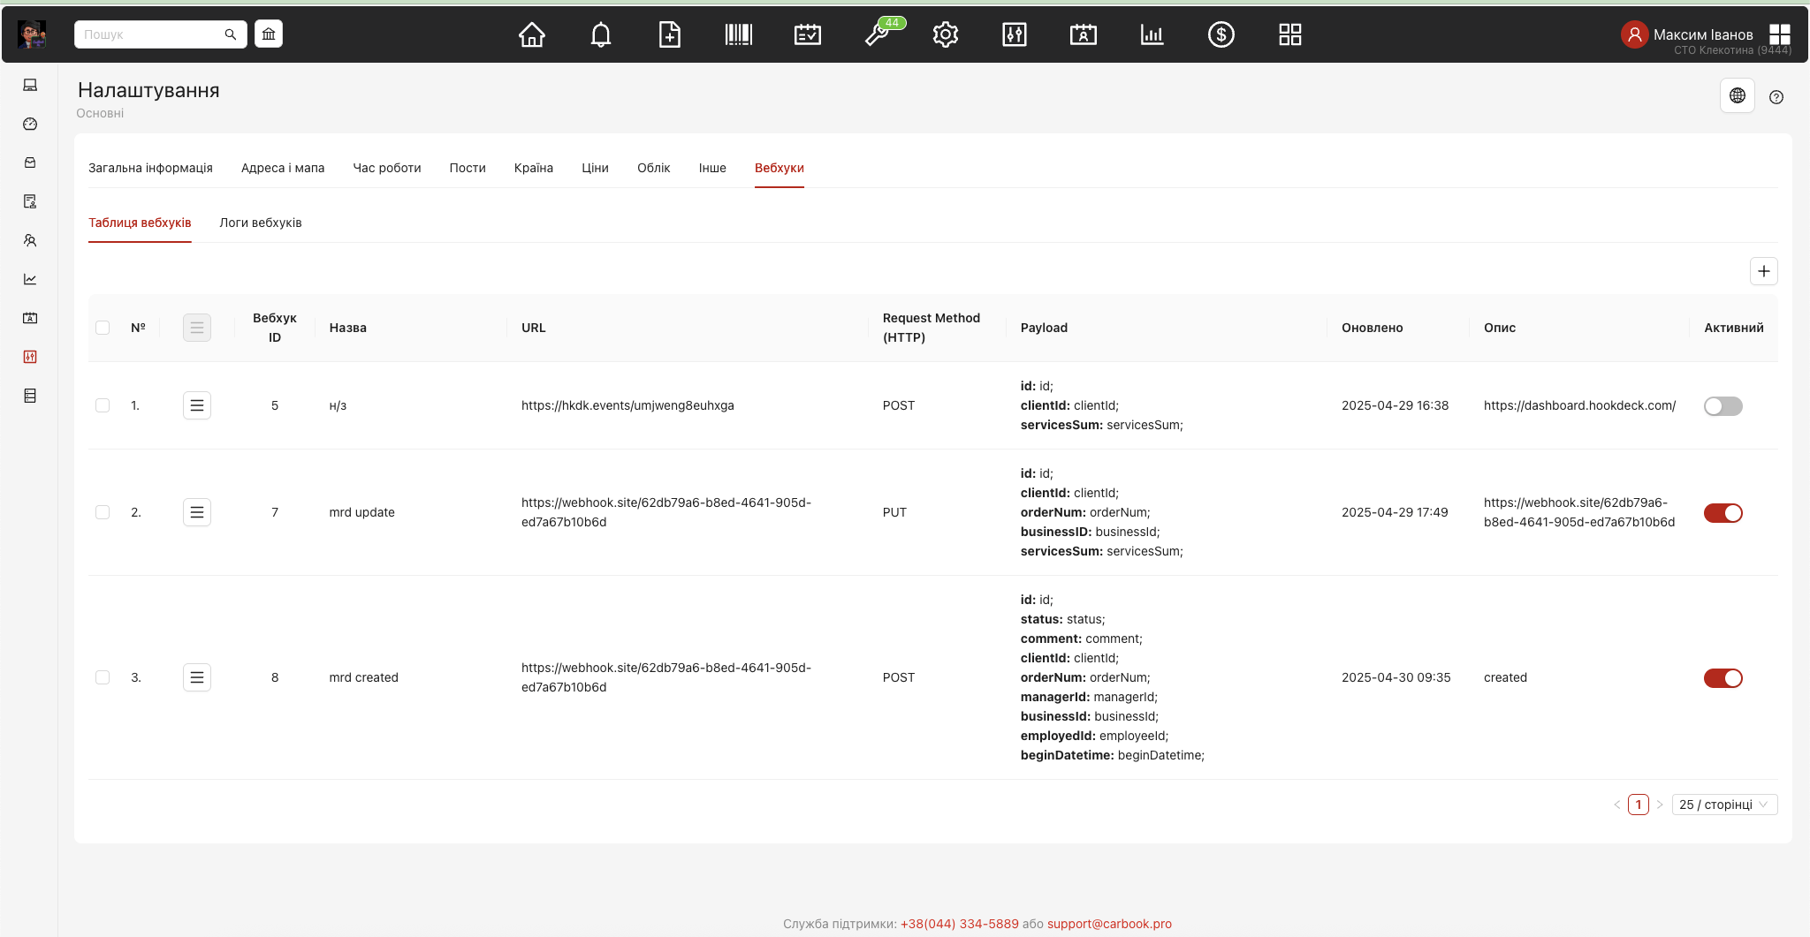The width and height of the screenshot is (1810, 937).
Task: Open row actions menu for mrd update
Action: click(197, 512)
